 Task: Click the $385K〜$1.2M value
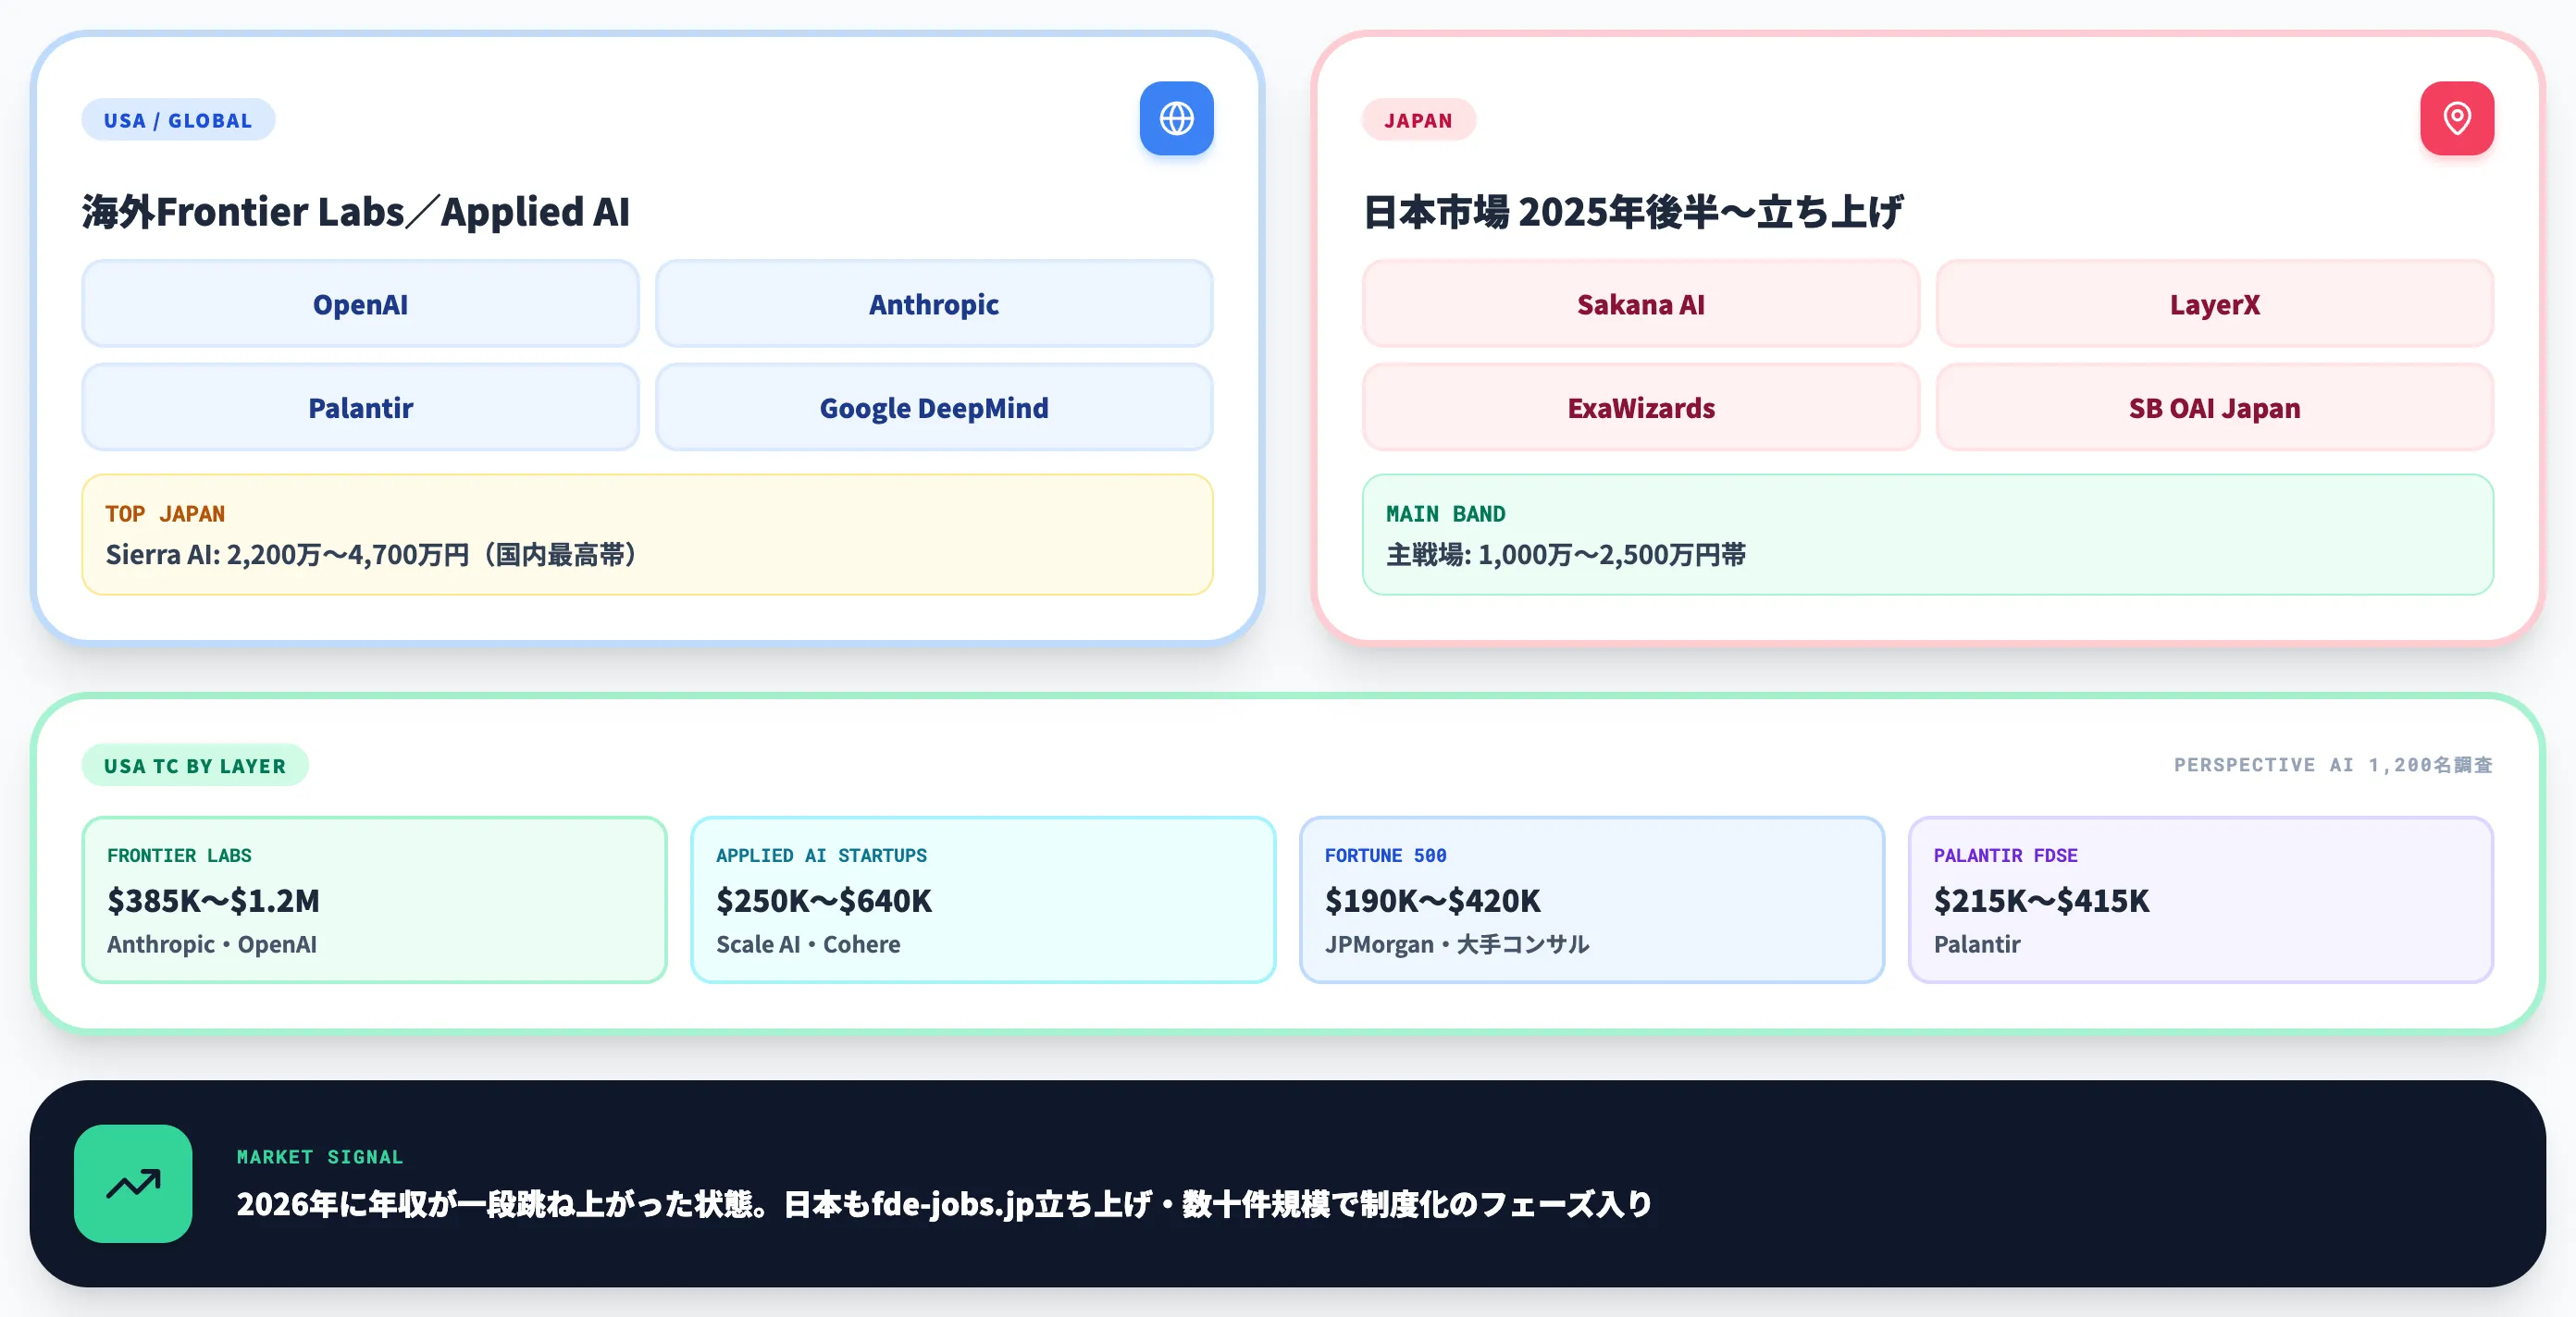[213, 900]
